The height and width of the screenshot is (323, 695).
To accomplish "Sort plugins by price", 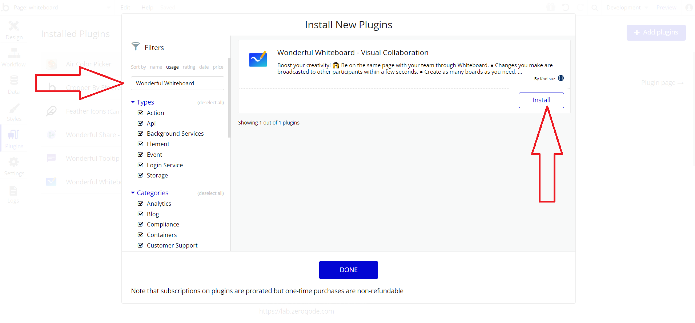I will pyautogui.click(x=218, y=67).
